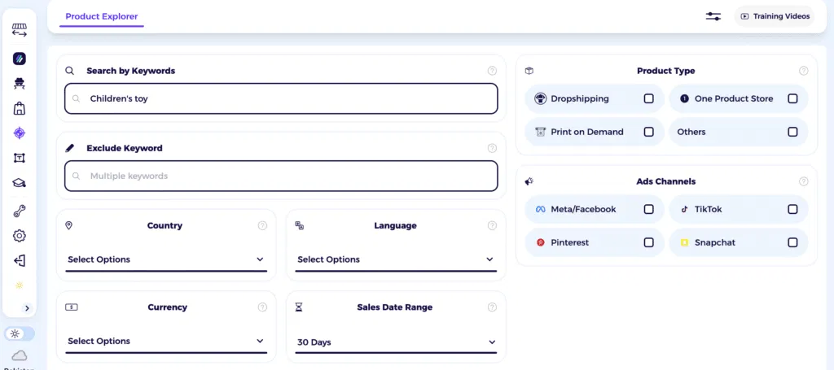Click the small yellow sun sidebar icon

[x=20, y=285]
